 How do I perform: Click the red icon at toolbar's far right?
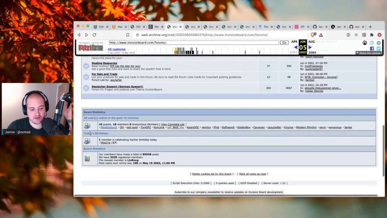379,35
